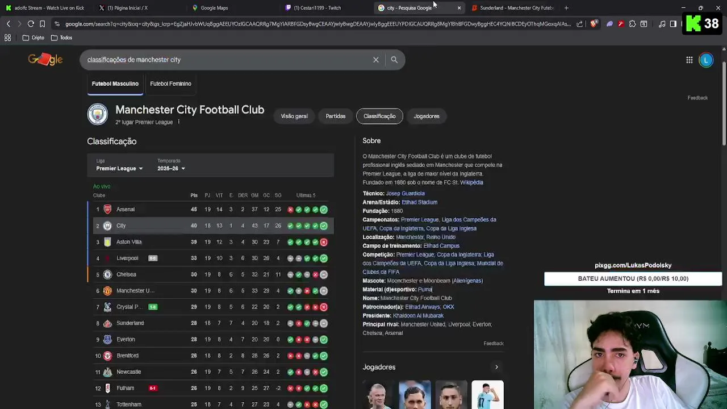727x409 pixels.
Task: Click the Aston Villa crest icon
Action: tap(107, 242)
